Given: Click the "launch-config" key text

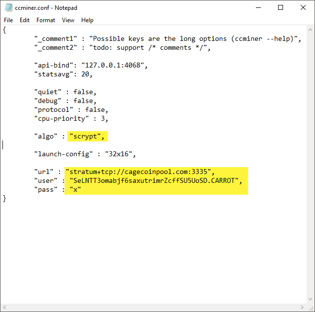Looking at the screenshot, I should click(x=63, y=154).
